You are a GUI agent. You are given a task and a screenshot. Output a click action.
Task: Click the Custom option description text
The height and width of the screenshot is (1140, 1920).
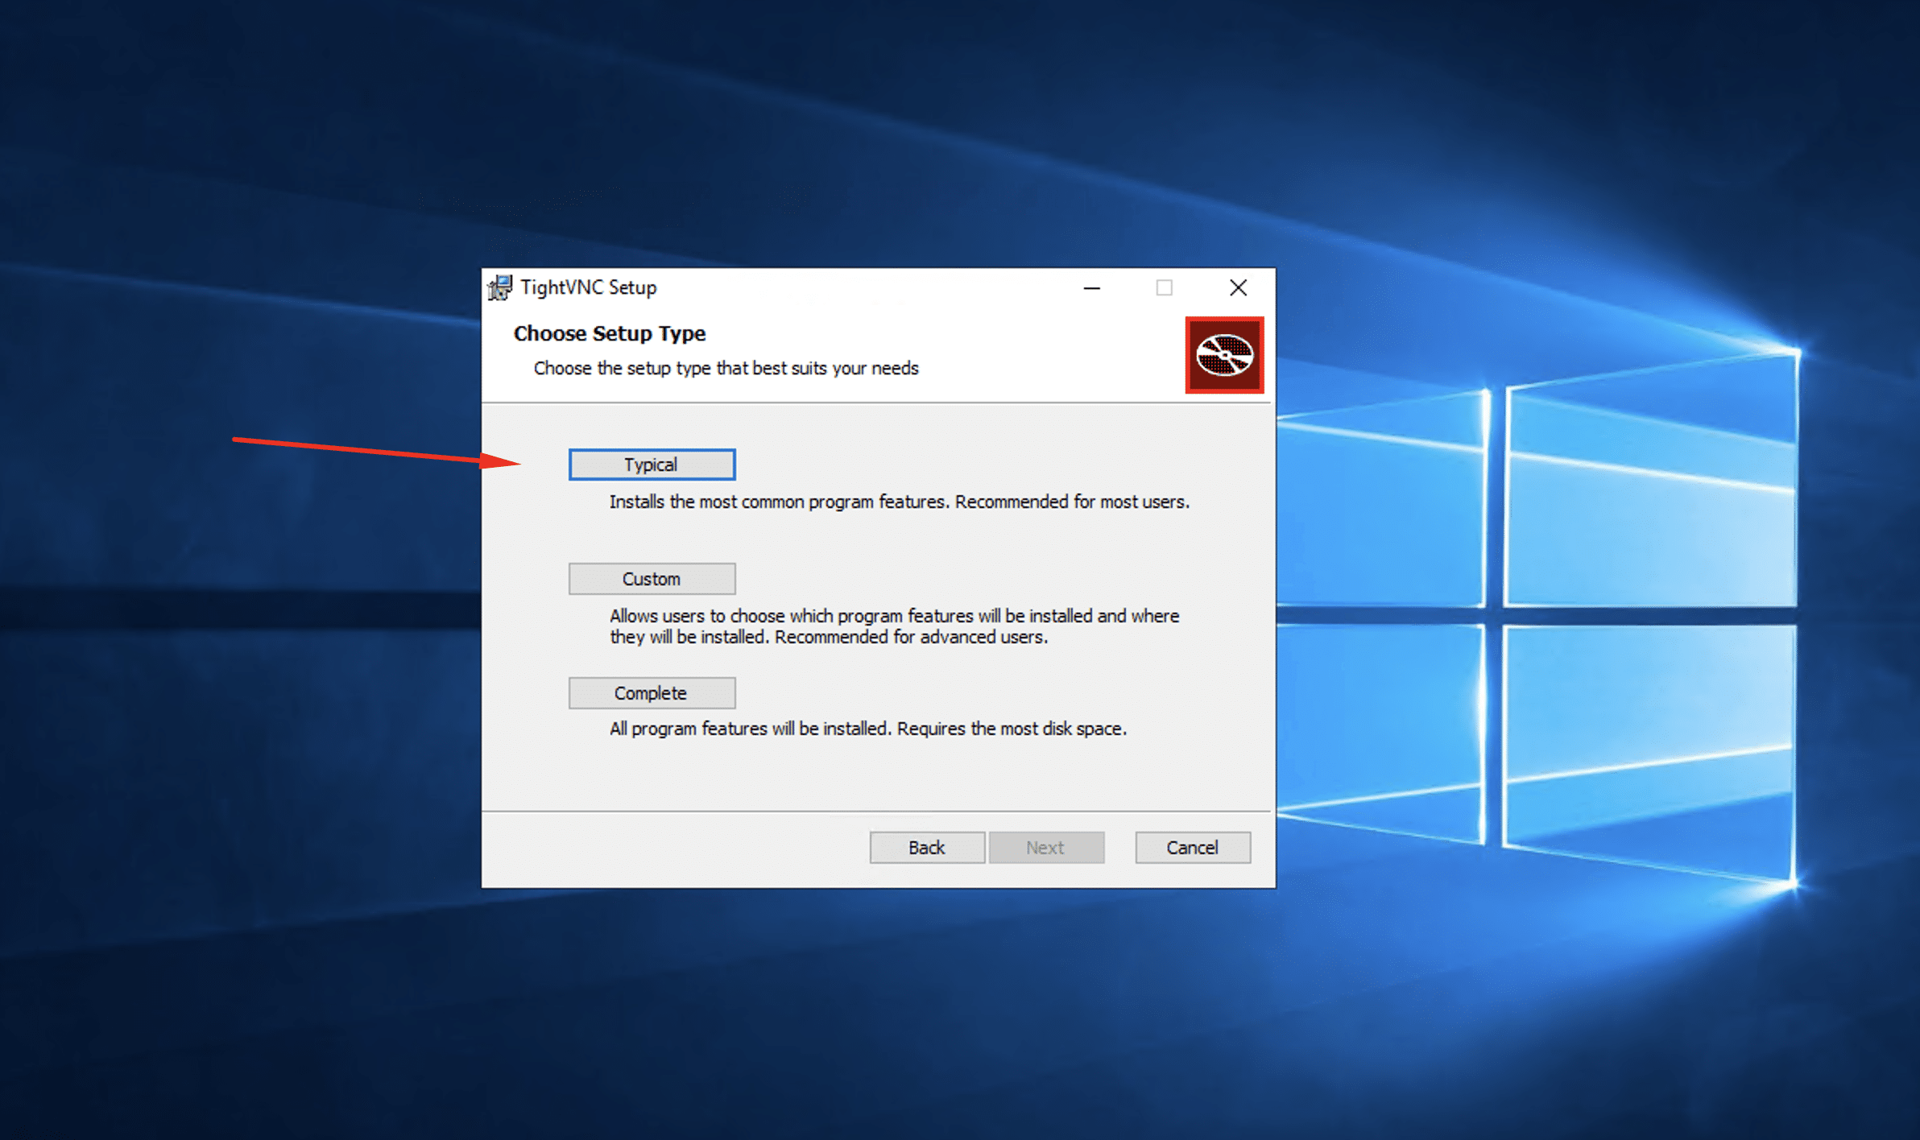[x=894, y=626]
